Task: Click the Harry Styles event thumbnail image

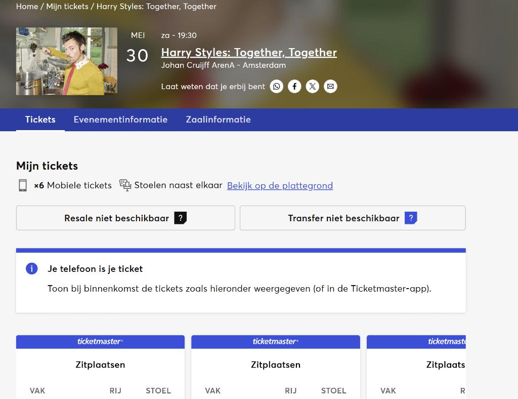Action: pyautogui.click(x=67, y=61)
